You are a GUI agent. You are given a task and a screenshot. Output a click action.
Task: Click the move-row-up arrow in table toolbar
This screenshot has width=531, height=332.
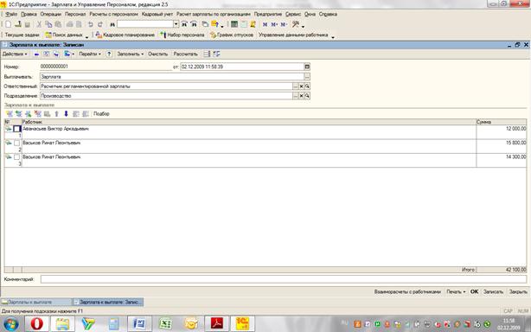56,114
